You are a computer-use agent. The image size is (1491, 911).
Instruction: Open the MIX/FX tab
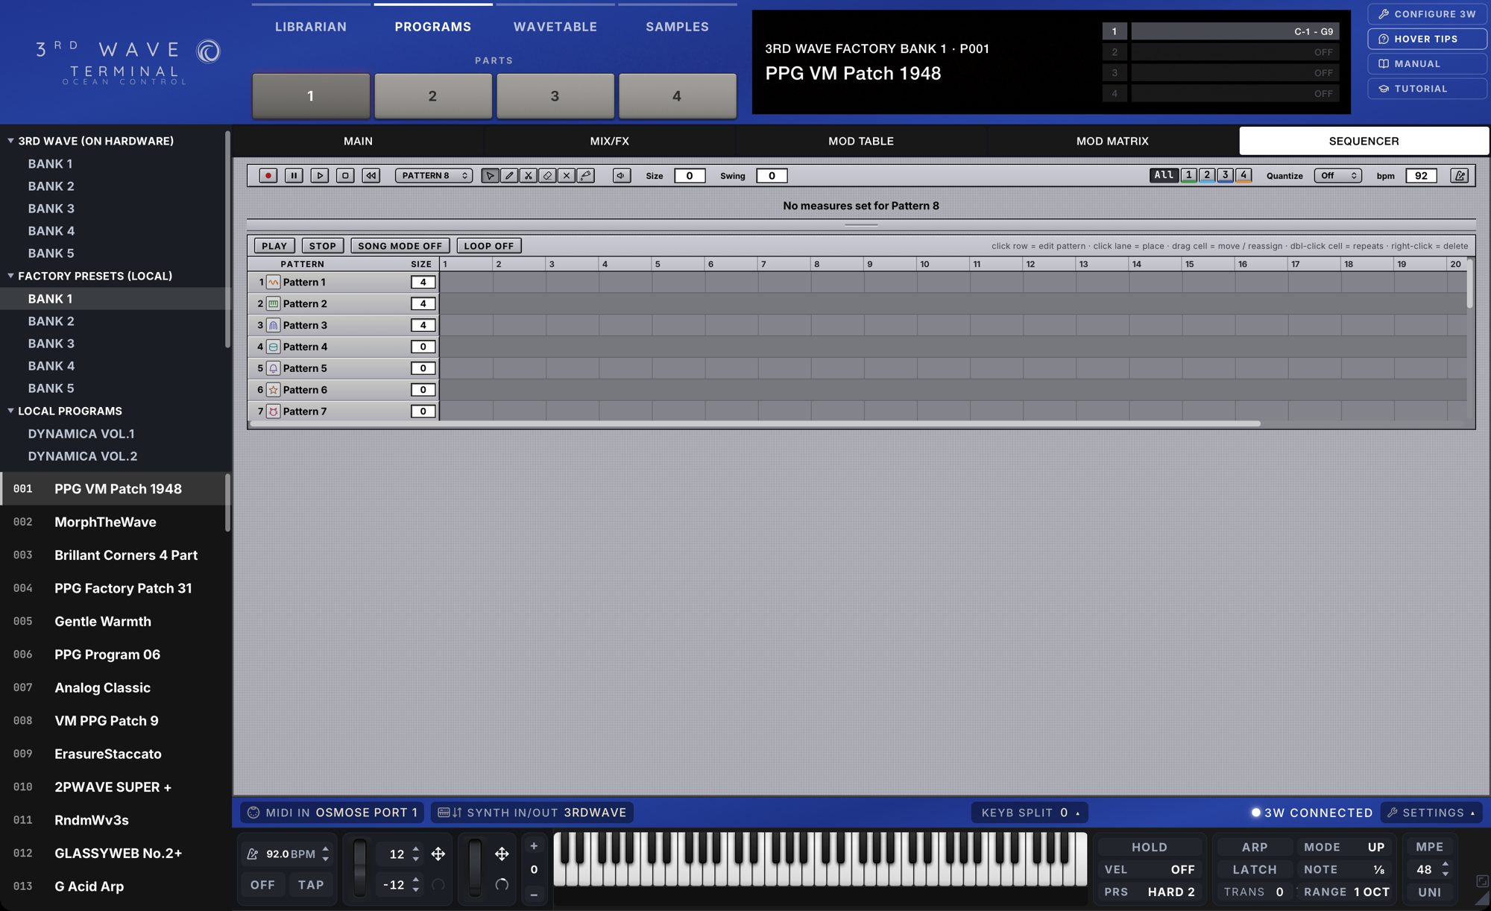click(610, 141)
